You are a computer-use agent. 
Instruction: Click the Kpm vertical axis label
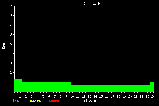click(4, 46)
